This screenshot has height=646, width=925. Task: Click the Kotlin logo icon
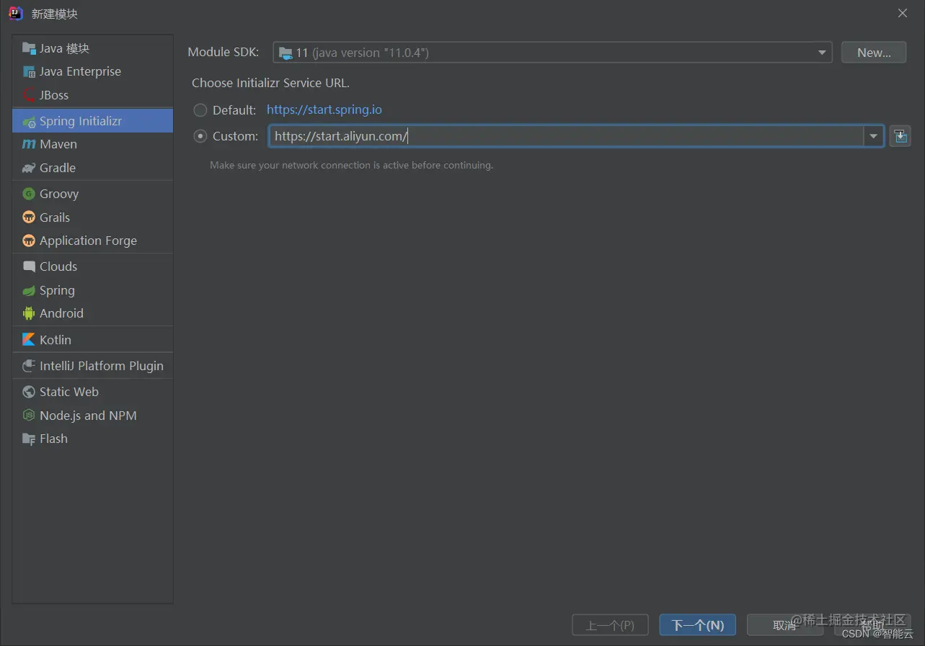pyautogui.click(x=29, y=339)
